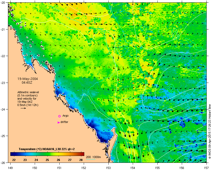Click the 24 tick label on temperature bar
The width and height of the screenshot is (212, 170).
[x=36, y=160]
